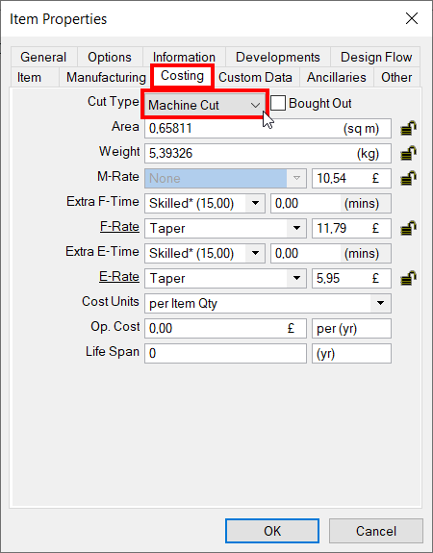Click the underlined E-Rate label link
The height and width of the screenshot is (553, 433).
(x=119, y=277)
